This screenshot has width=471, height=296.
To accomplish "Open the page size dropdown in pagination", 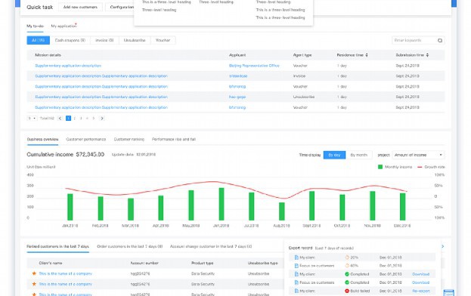I will [32, 119].
